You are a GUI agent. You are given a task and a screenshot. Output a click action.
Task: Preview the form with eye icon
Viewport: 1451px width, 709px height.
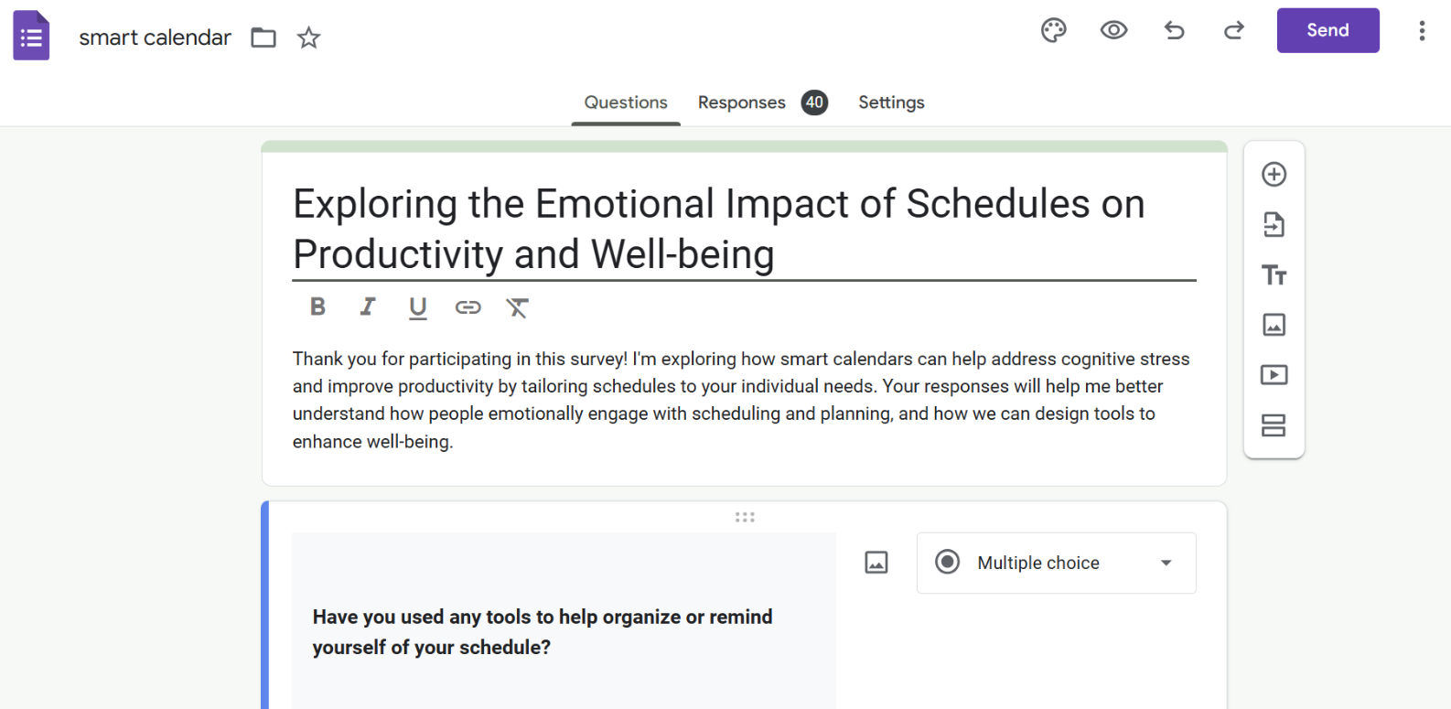coord(1113,30)
